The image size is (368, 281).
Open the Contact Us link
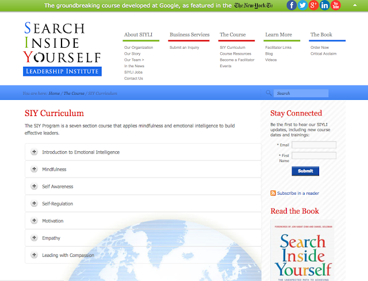133,78
